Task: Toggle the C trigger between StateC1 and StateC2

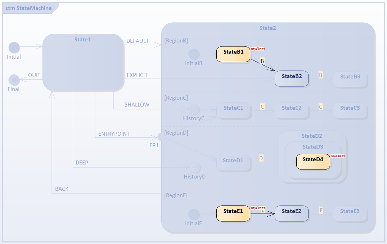Action: [x=262, y=106]
